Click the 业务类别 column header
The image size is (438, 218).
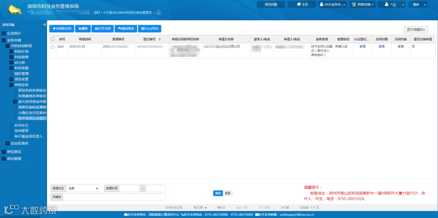click(x=322, y=39)
